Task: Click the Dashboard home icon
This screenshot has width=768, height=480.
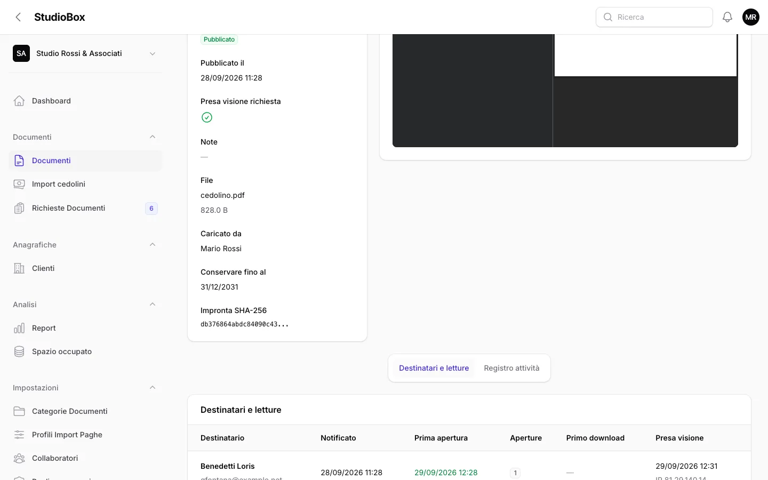Action: (19, 101)
